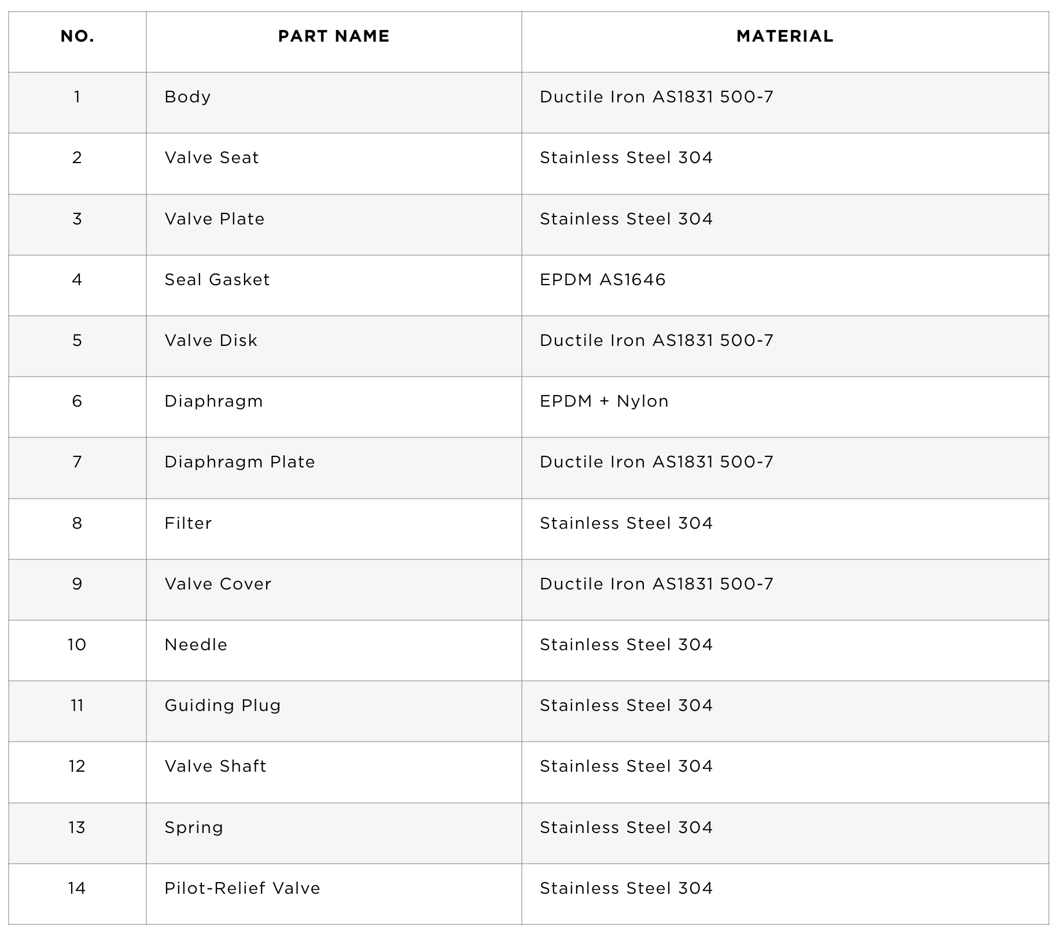The height and width of the screenshot is (936, 1061).
Task: Select the Valve Shaft cell
Action: point(215,767)
